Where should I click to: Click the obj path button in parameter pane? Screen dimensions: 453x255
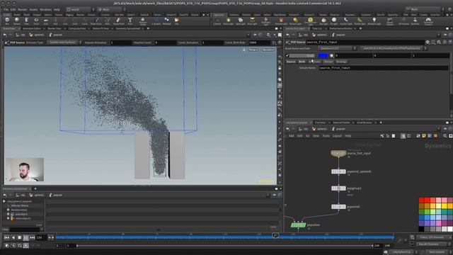click(x=303, y=35)
